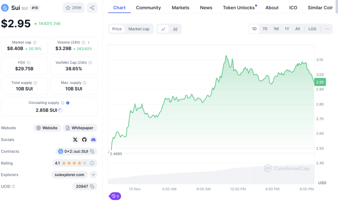Open Total supply info icon
The width and height of the screenshot is (338, 201).
coord(35,83)
